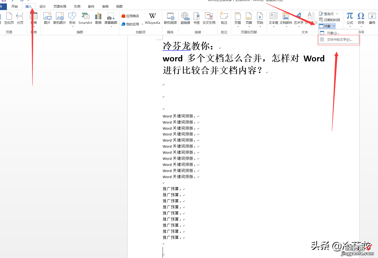Open the Symbol (符号) picker

click(361, 19)
